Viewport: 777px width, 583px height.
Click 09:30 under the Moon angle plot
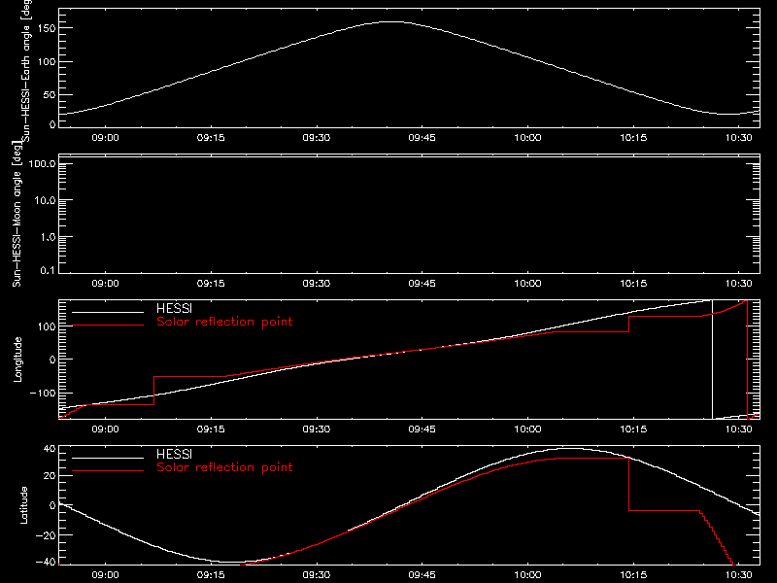click(x=317, y=283)
